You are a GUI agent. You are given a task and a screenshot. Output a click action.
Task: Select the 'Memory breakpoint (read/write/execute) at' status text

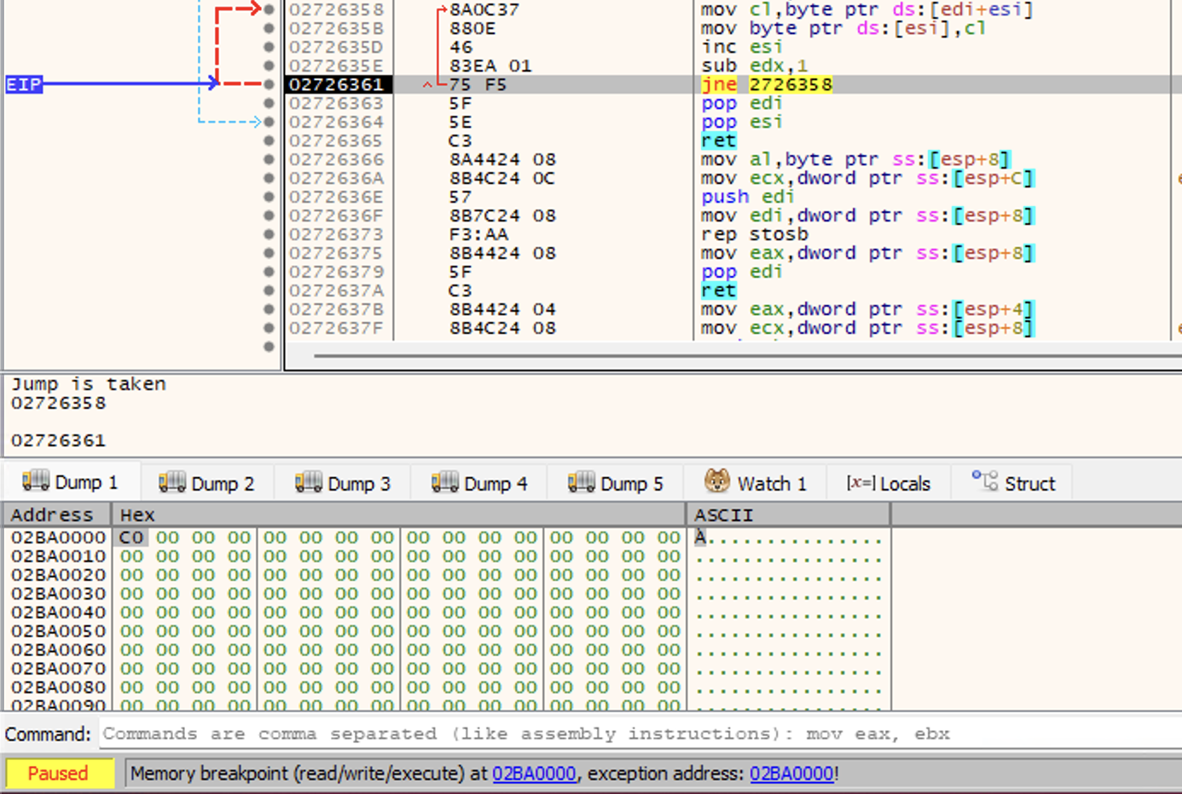309,774
